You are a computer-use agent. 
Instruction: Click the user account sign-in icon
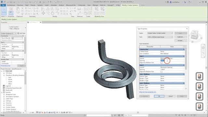(x=171, y=2)
